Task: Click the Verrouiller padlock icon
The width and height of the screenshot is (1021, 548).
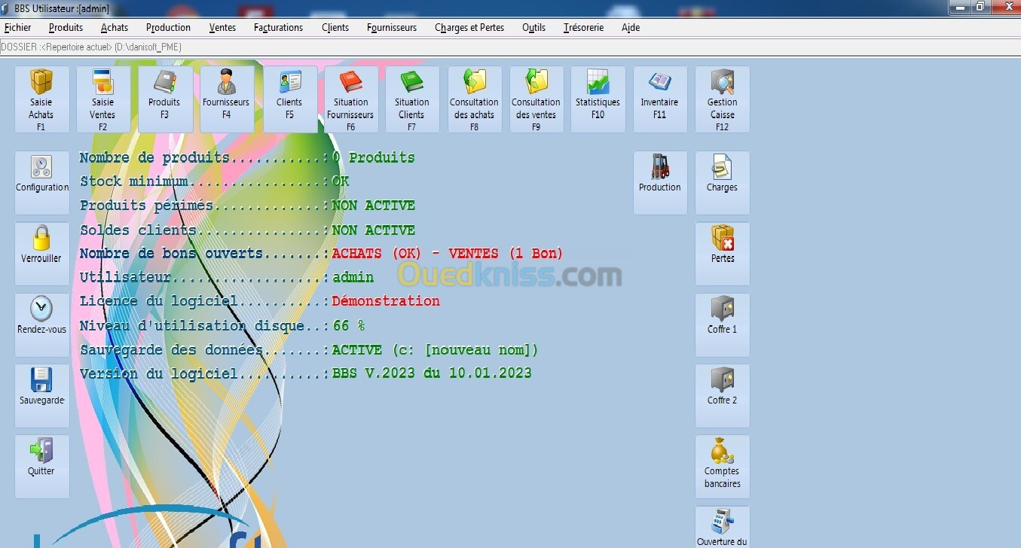Action: pyautogui.click(x=42, y=254)
